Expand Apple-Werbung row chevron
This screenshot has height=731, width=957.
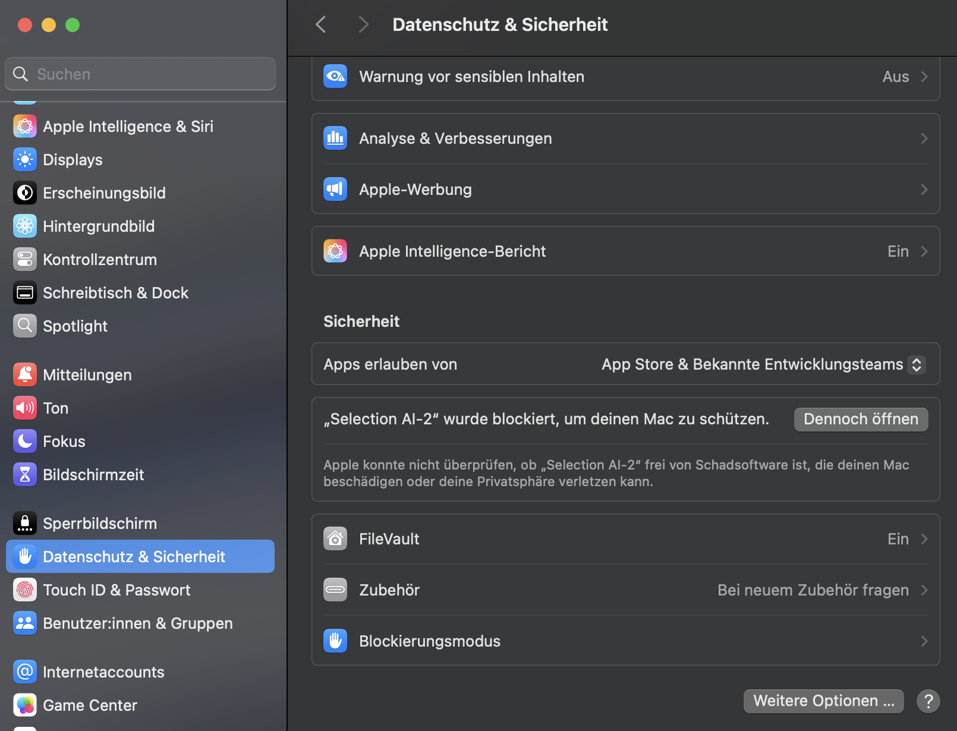coord(924,190)
